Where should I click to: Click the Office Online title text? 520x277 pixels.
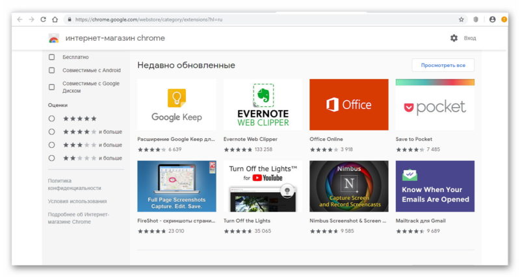click(326, 139)
